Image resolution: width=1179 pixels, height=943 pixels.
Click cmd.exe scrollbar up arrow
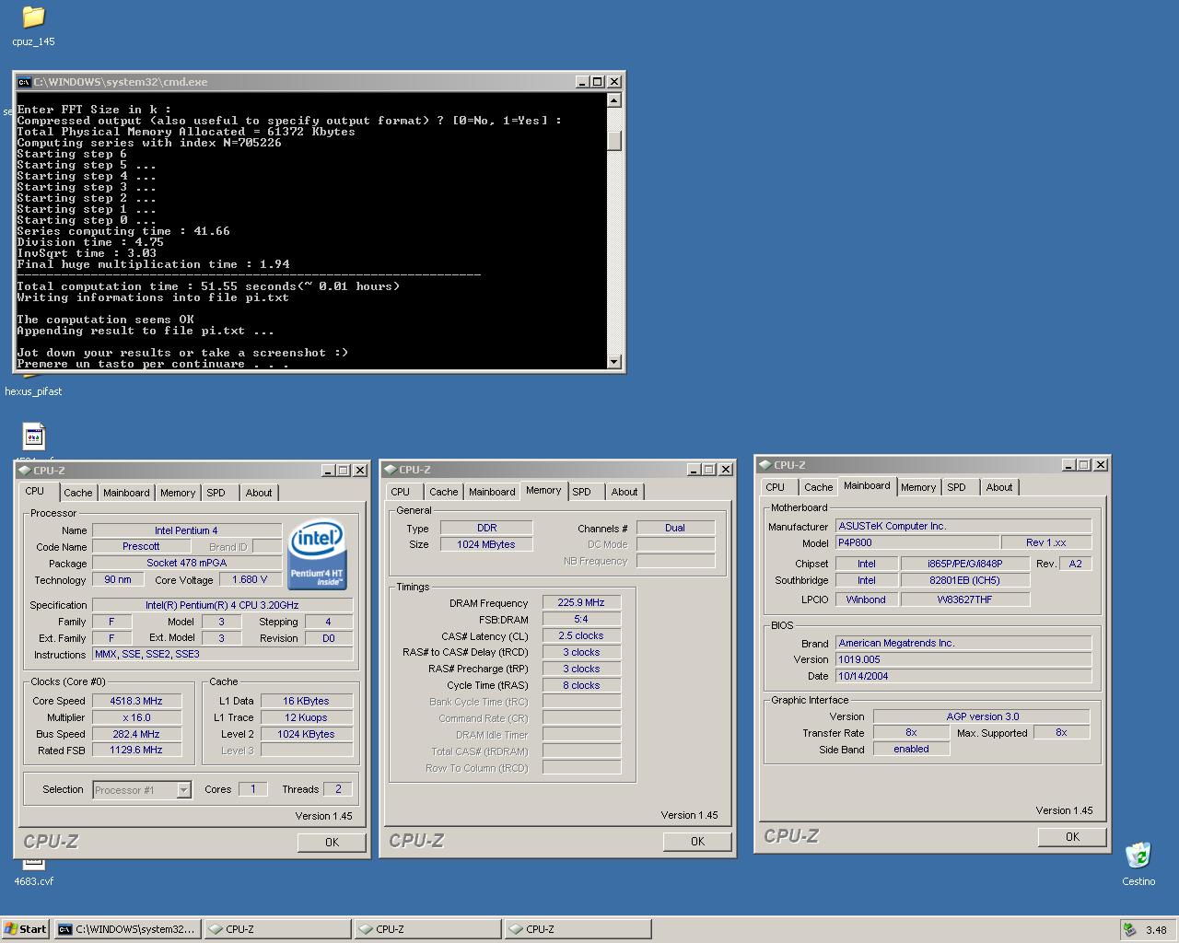pyautogui.click(x=614, y=99)
